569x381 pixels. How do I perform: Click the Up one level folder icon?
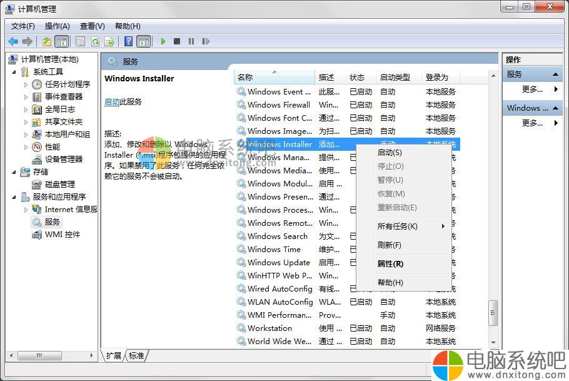47,41
